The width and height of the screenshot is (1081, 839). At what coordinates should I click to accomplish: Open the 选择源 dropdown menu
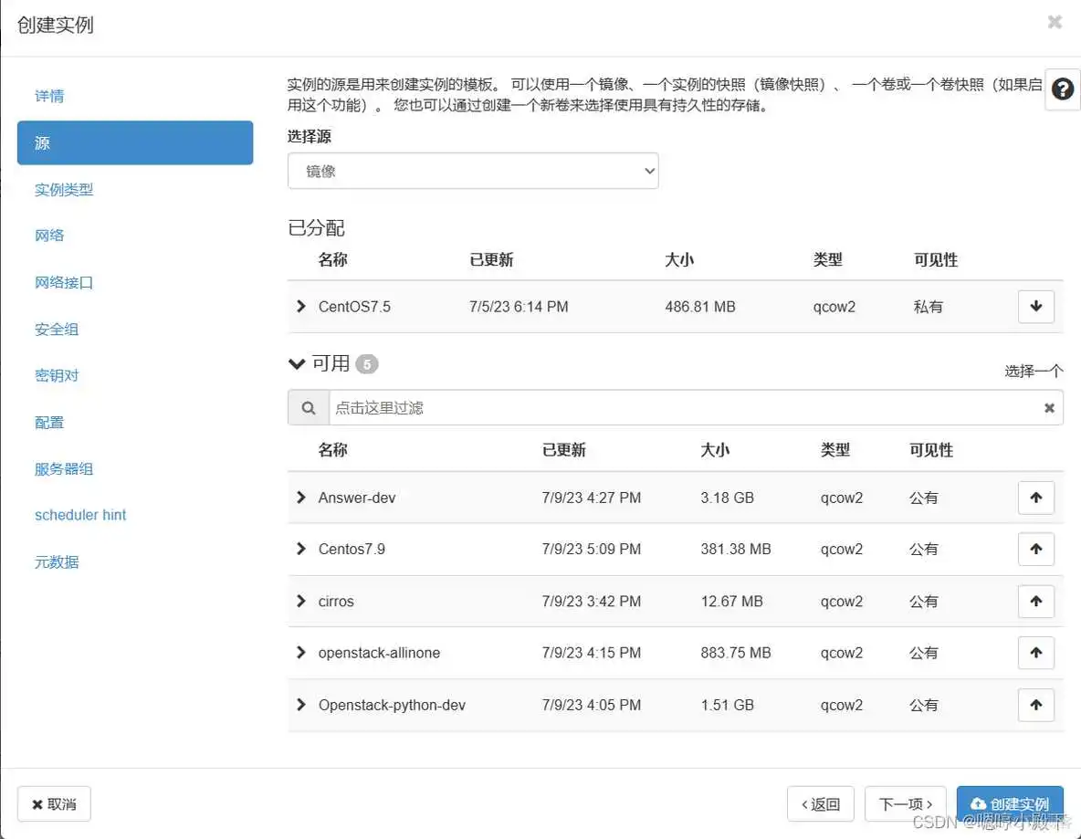click(x=473, y=171)
